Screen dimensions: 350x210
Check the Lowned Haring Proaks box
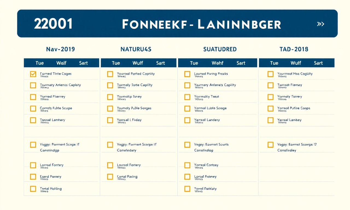[187, 74]
